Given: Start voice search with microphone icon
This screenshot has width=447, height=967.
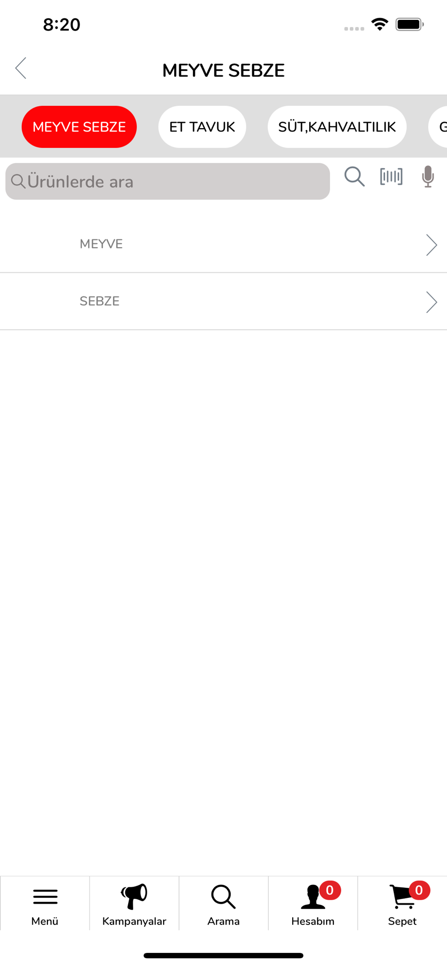Looking at the screenshot, I should pyautogui.click(x=428, y=176).
